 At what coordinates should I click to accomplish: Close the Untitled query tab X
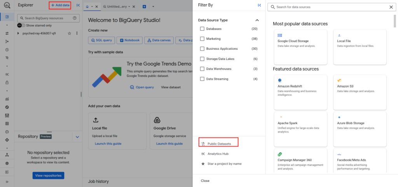[x=134, y=7]
